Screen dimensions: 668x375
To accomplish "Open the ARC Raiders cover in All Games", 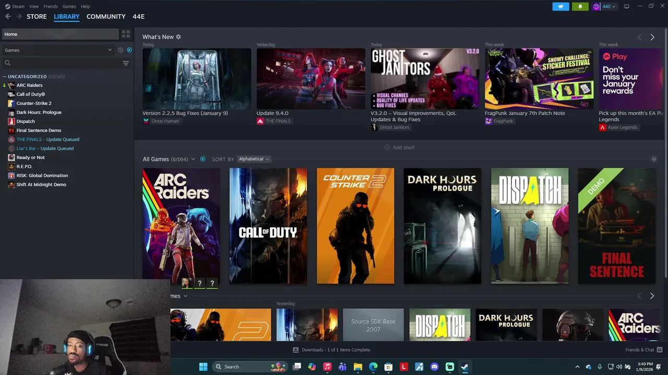I will click(x=181, y=226).
